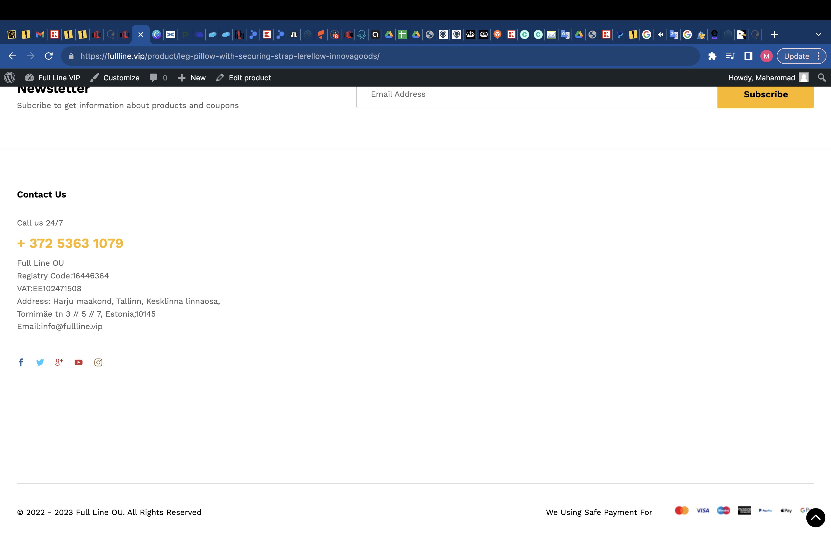
Task: Open Customize in the admin bar
Action: click(x=114, y=78)
